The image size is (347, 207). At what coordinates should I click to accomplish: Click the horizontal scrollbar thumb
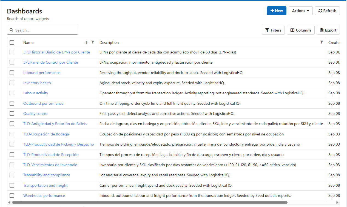point(150,202)
